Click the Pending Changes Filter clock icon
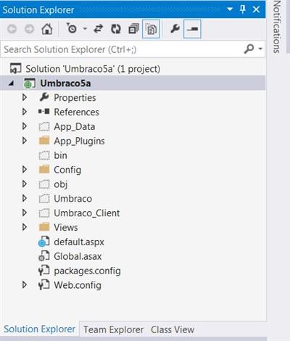 coord(71,28)
